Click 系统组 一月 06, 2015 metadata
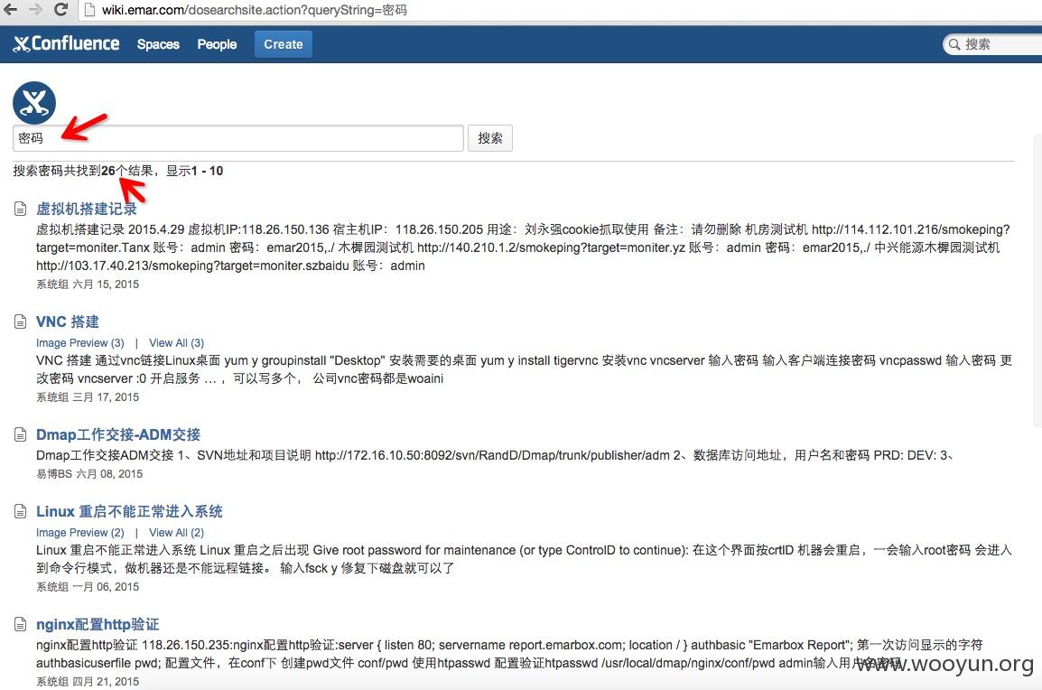 88,587
